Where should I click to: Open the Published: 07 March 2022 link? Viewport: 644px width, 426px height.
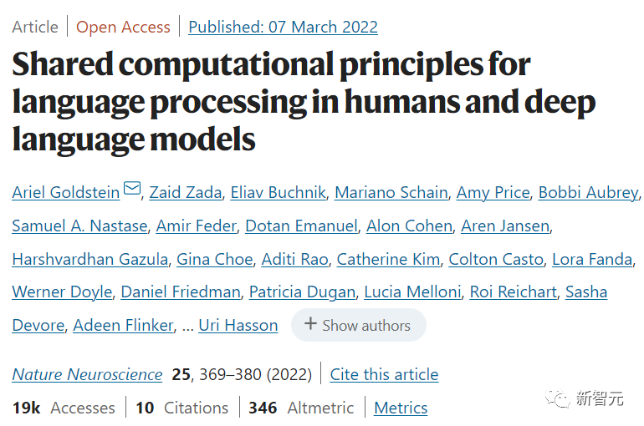pos(283,27)
